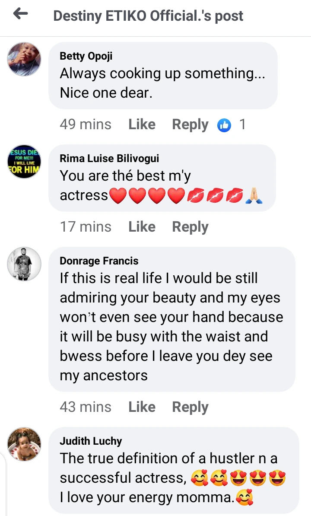This screenshot has height=516, width=311.
Task: Like Donrage Francis's comment
Action: [142, 407]
